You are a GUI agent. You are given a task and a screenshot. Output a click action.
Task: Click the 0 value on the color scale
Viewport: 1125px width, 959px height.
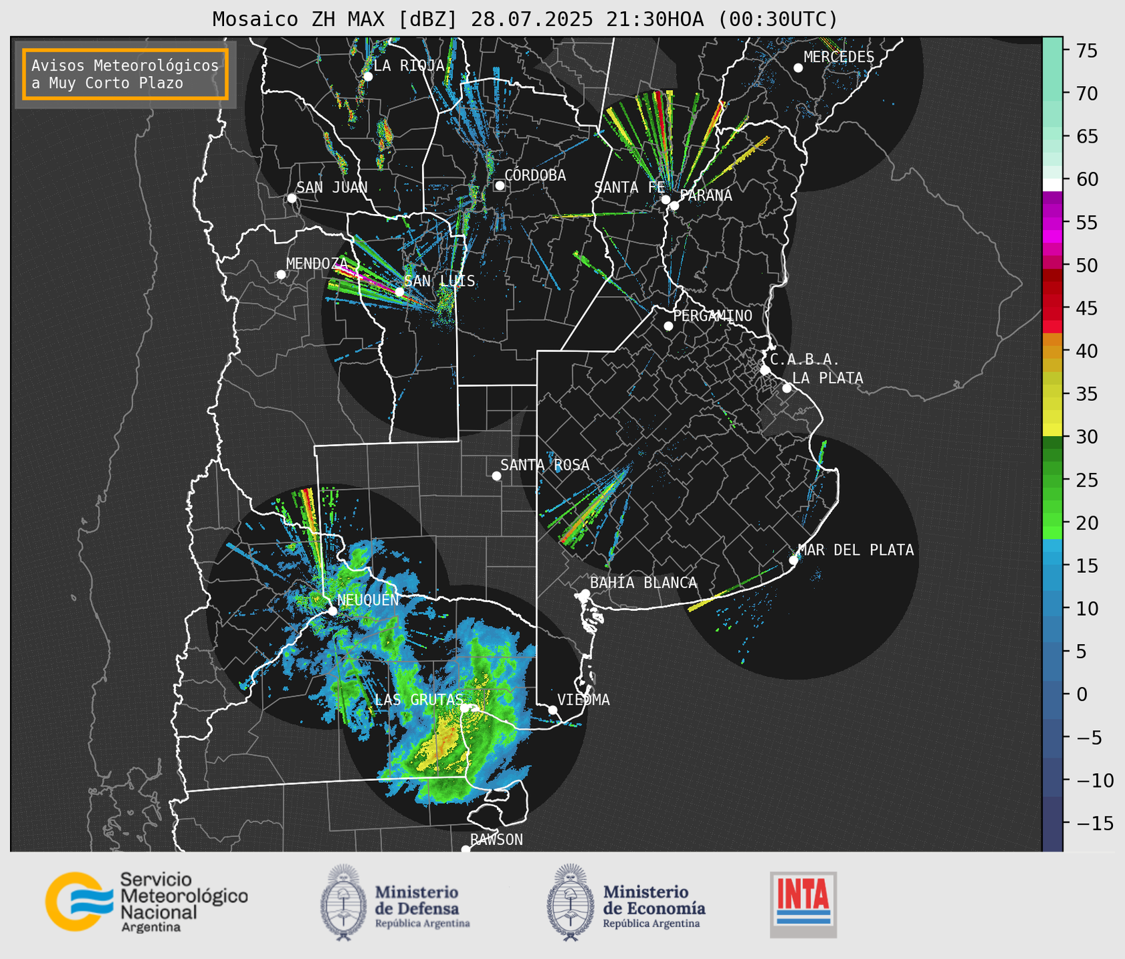click(x=1081, y=694)
